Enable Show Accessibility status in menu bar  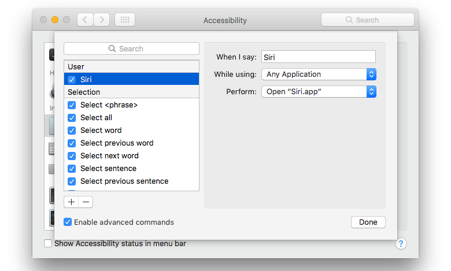[x=48, y=244]
